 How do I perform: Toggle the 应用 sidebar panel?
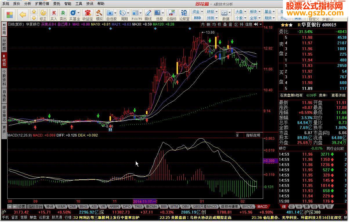point(4,29)
